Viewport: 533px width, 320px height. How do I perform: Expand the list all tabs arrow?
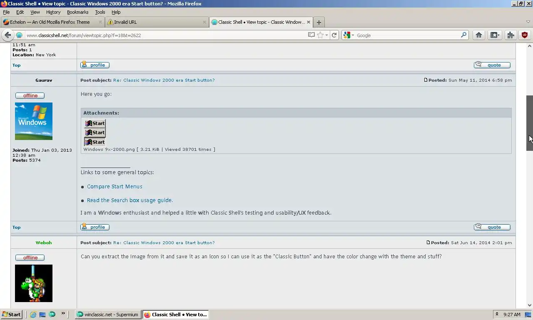[528, 22]
